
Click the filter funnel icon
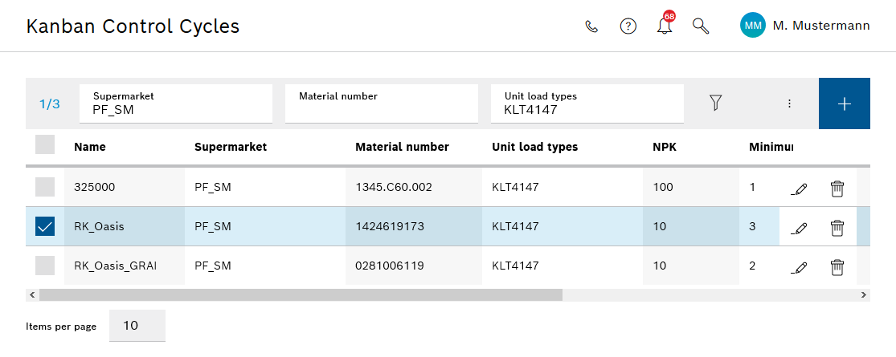[715, 103]
